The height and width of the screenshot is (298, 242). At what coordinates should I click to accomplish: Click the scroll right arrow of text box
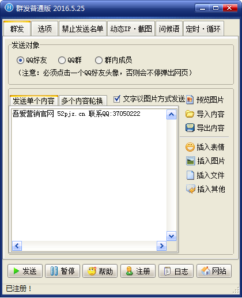click(x=161, y=246)
